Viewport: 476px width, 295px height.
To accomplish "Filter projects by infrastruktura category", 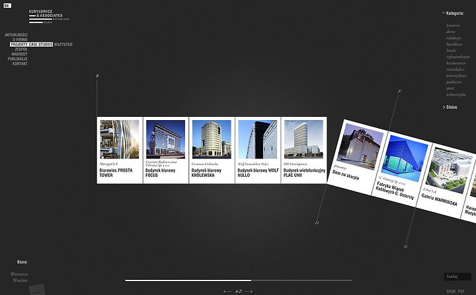I will click(x=457, y=57).
